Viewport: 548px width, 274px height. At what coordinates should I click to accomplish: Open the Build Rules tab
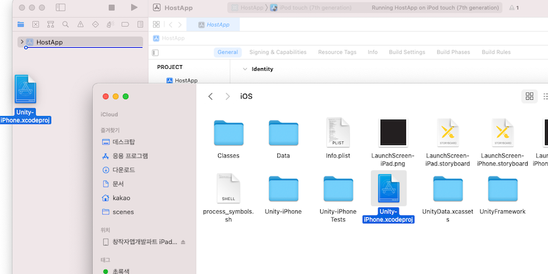[x=496, y=52]
